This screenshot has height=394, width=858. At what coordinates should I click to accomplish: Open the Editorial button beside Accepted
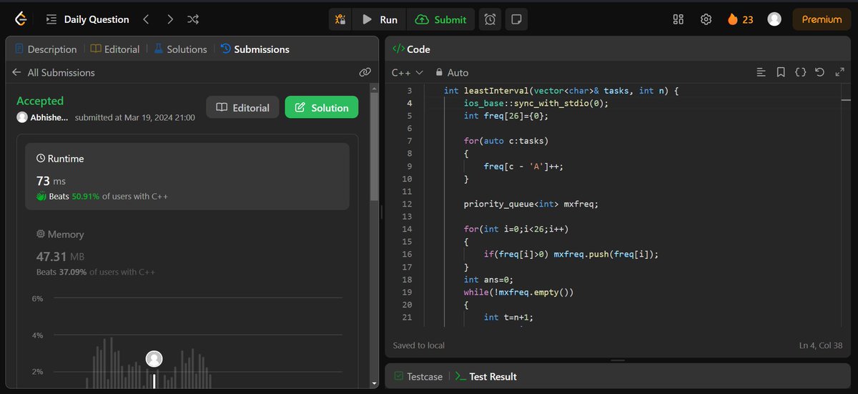(243, 107)
